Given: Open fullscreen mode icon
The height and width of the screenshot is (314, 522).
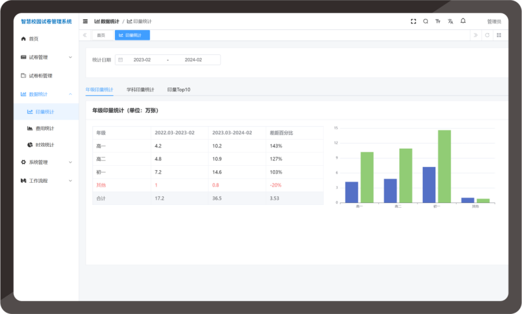Looking at the screenshot, I should coord(414,22).
